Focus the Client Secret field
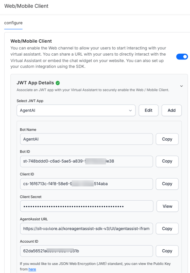190x273 pixels. 87,206
